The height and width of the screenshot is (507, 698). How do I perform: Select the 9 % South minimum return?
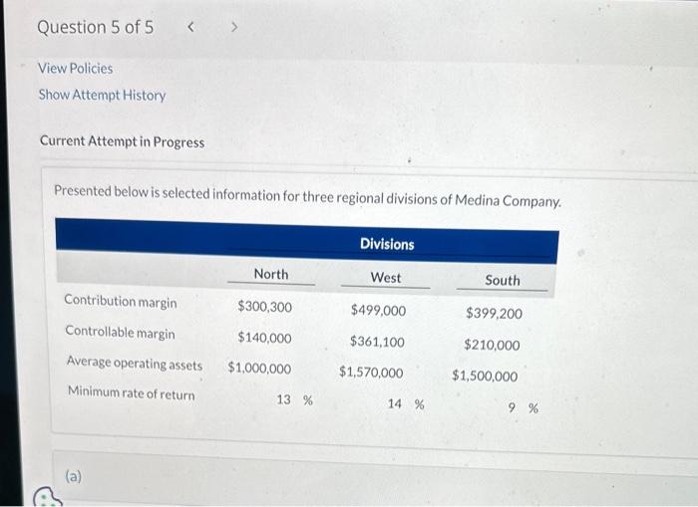click(523, 407)
